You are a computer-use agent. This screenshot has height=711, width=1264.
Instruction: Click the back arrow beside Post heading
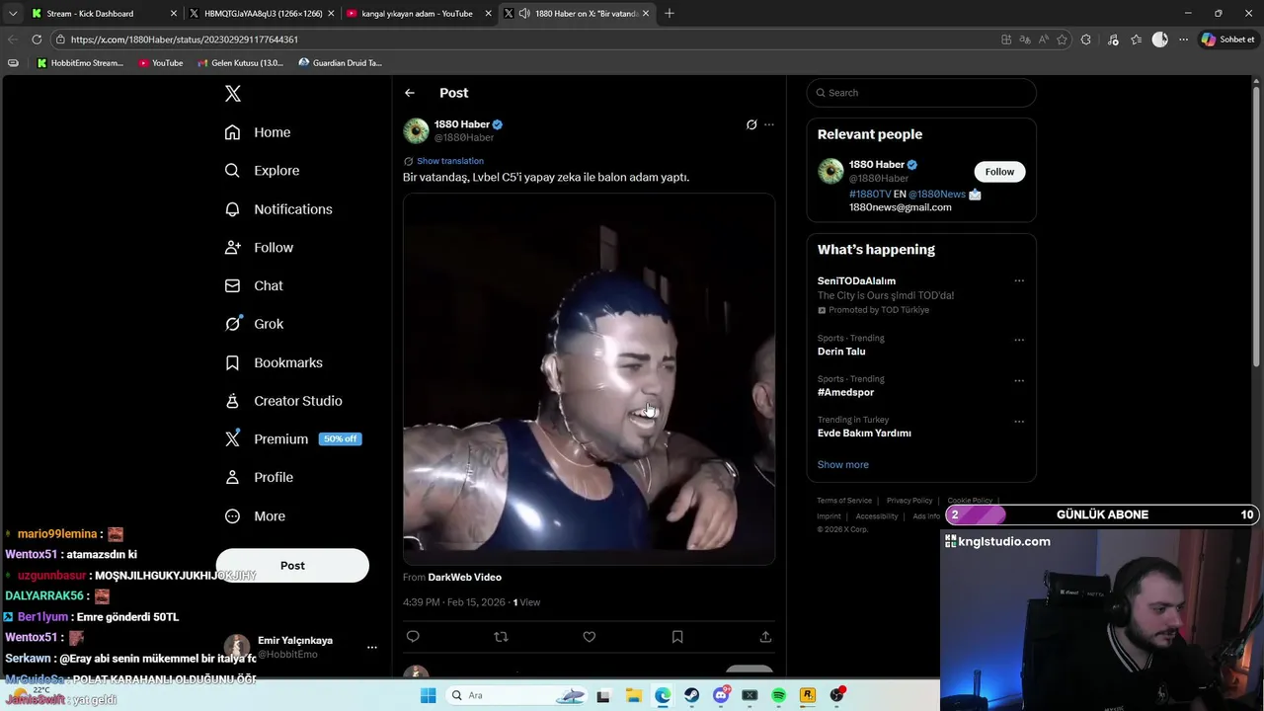[x=410, y=93]
